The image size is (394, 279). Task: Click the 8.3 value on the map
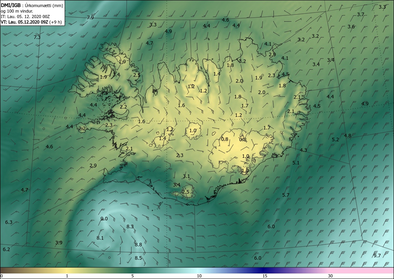pos(130,227)
